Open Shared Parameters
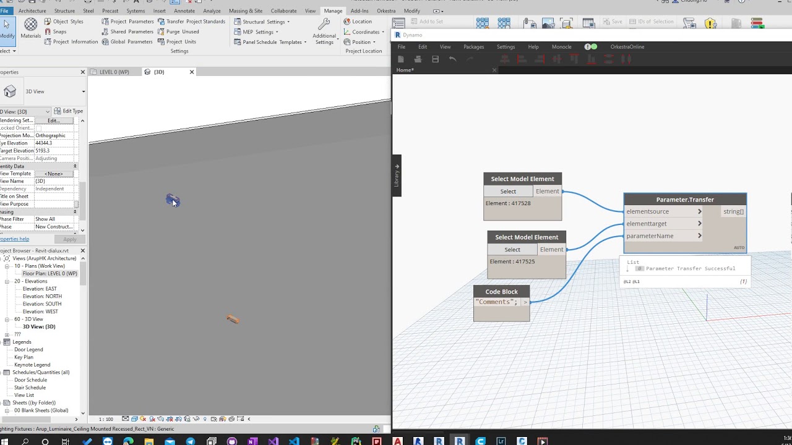Screen dimensions: 792x445 pos(127,32)
